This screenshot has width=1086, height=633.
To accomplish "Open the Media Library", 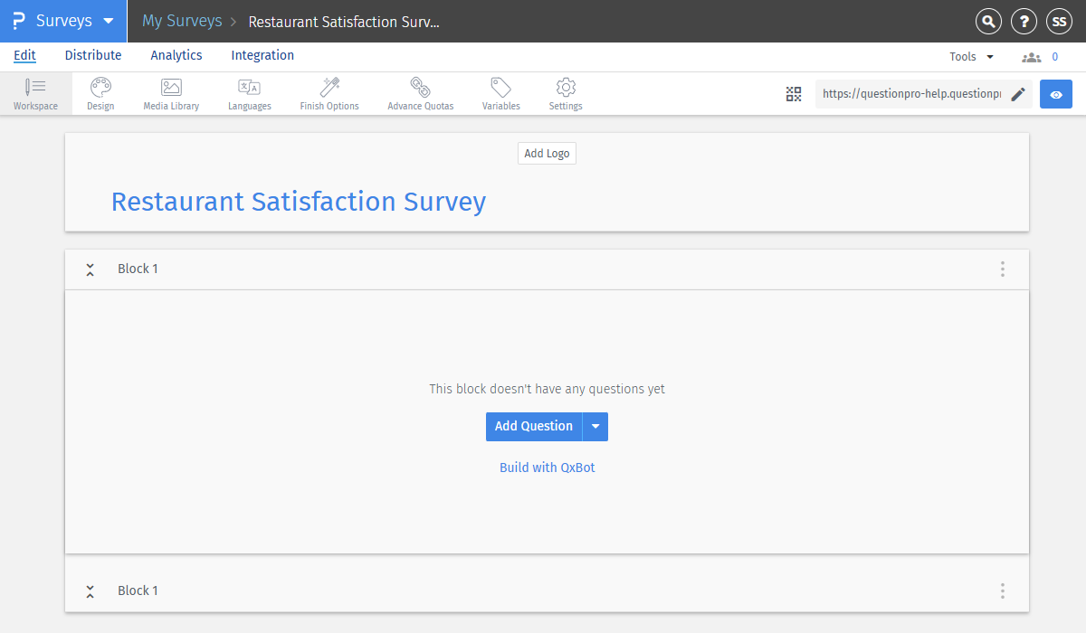I will pyautogui.click(x=170, y=93).
